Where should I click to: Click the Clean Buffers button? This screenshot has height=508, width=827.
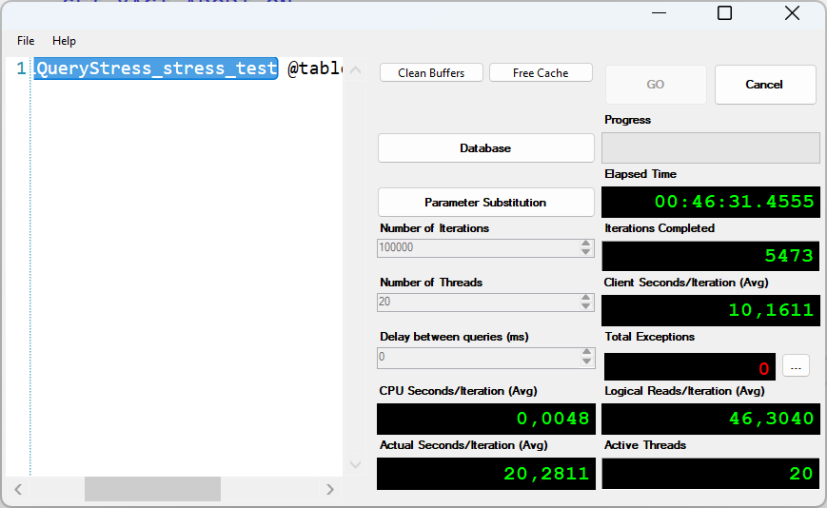(431, 73)
